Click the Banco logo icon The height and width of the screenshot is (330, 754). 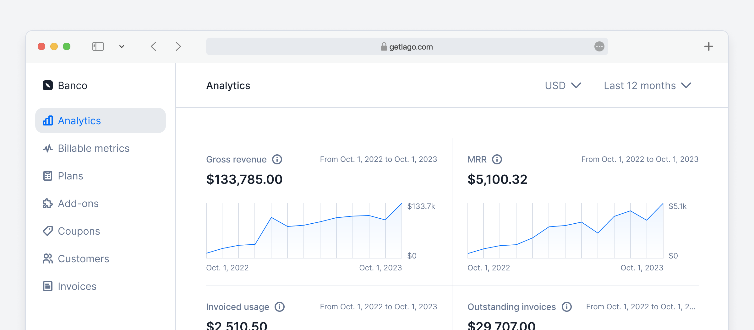[x=48, y=85]
